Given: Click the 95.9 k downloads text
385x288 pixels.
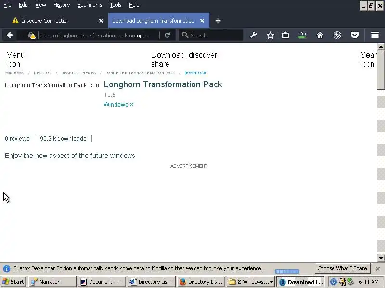Looking at the screenshot, I should click(x=63, y=139).
